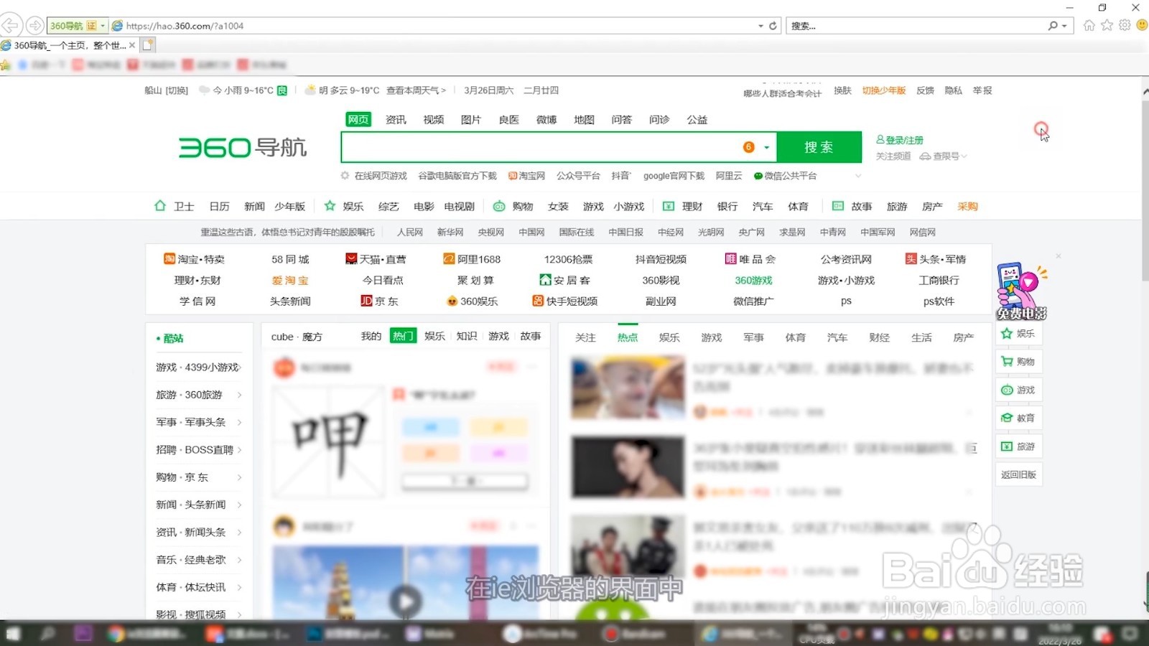Open 天猫·自营 site link
The height and width of the screenshot is (646, 1149).
click(x=376, y=259)
